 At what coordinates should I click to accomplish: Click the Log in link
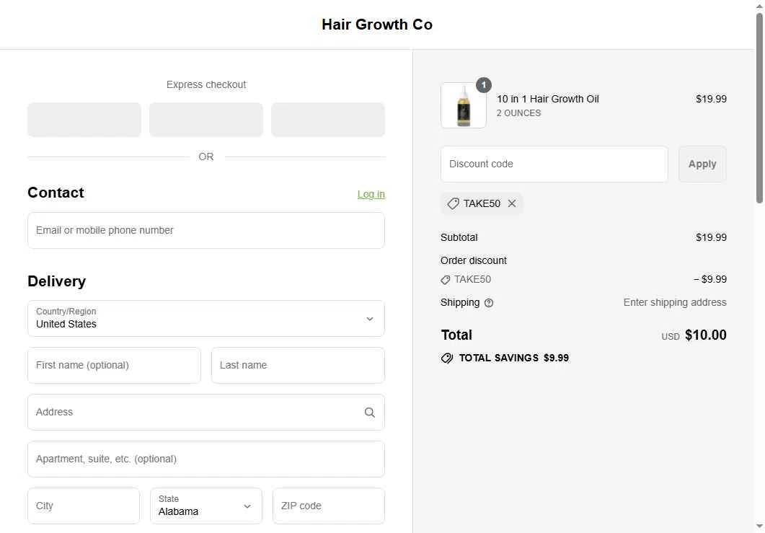click(371, 194)
